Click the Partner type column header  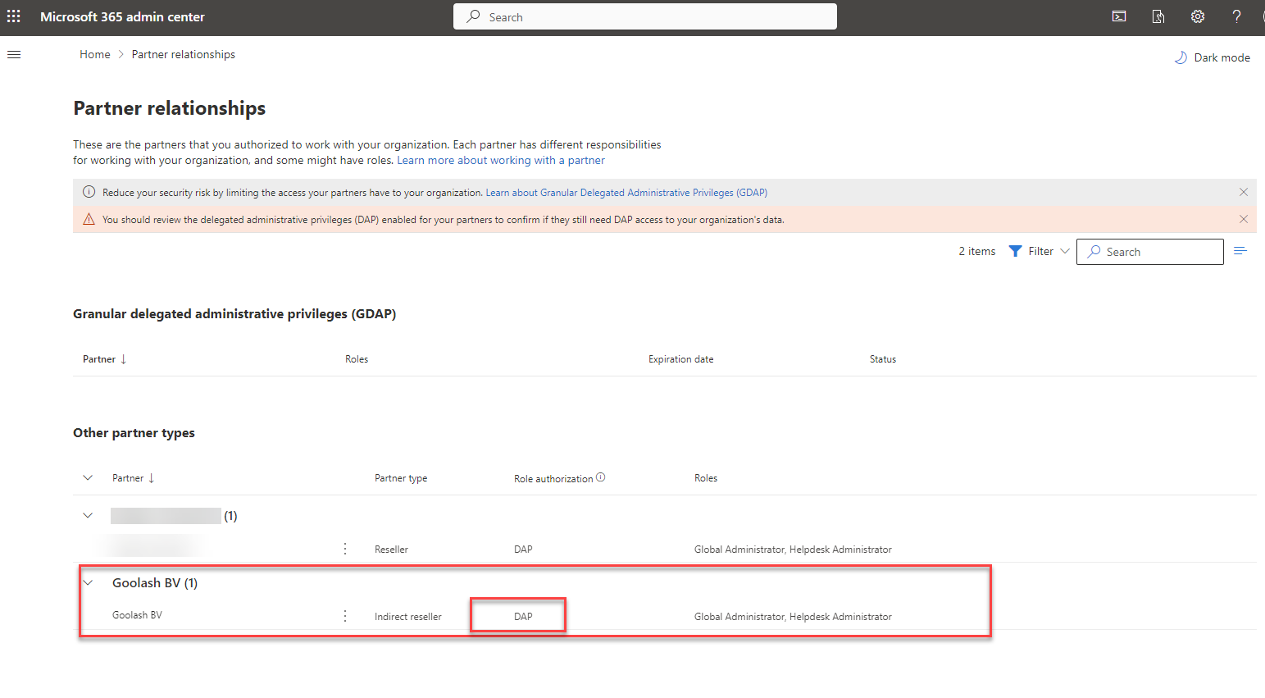(x=401, y=478)
